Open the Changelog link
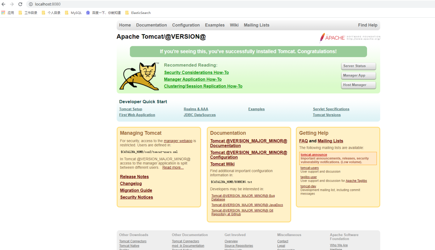Image resolution: width=435 pixels, height=250 pixels. pos(131,183)
